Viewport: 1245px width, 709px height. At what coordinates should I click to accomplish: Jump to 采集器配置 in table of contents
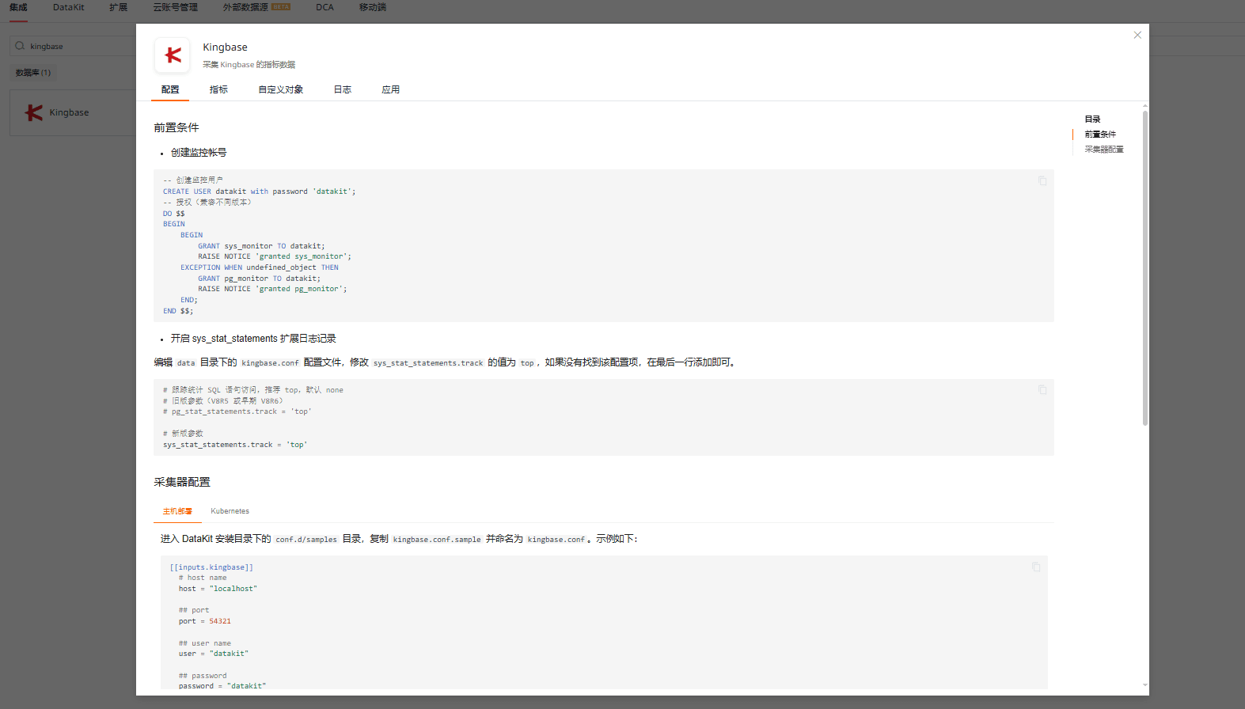click(1104, 150)
